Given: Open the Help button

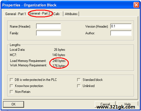Looking at the screenshot, I should pos(128,104).
